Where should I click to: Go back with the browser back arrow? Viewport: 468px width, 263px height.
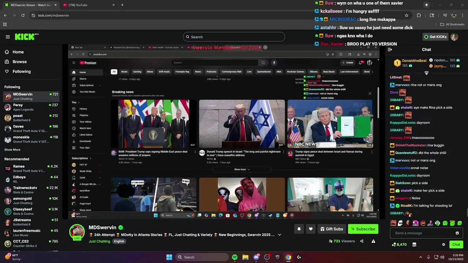coord(5,15)
